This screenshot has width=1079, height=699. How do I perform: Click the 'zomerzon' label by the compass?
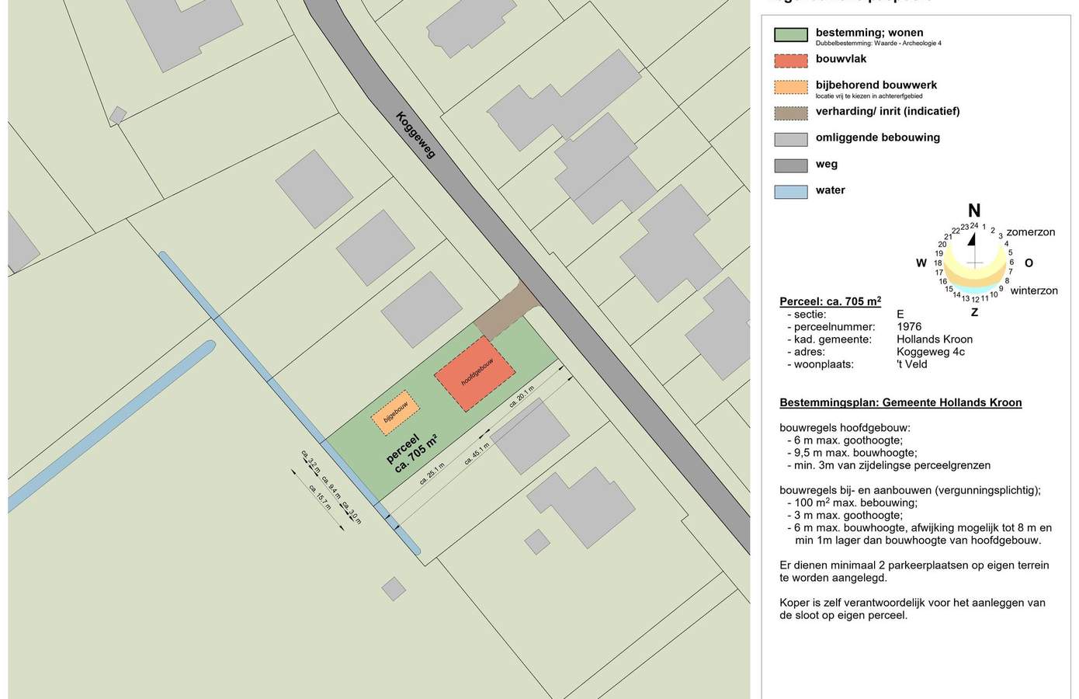coord(1030,232)
